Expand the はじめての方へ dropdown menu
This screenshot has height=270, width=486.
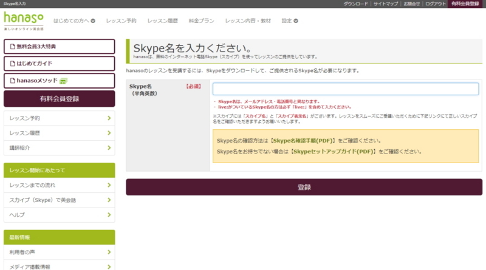coord(74,21)
